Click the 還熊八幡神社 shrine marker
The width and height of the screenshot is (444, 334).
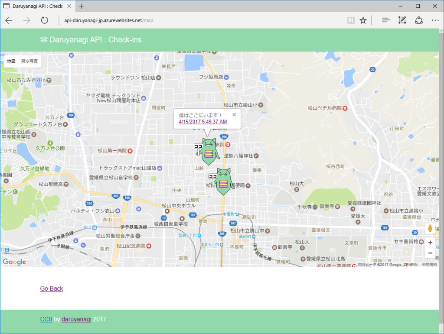point(256,156)
